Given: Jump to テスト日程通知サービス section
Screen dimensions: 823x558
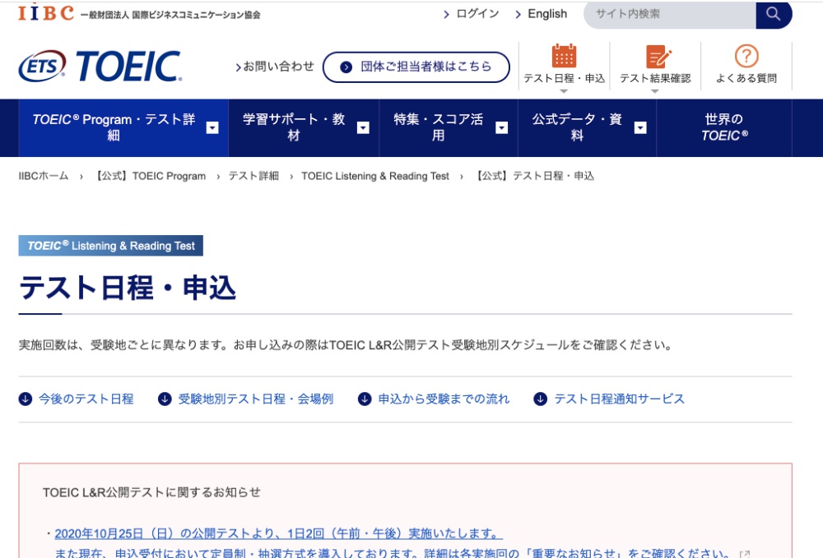Looking at the screenshot, I should (620, 399).
